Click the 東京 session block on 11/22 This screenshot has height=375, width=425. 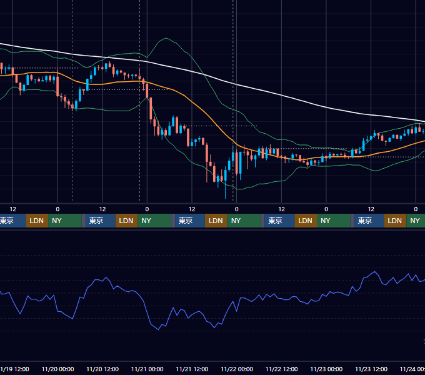click(279, 221)
